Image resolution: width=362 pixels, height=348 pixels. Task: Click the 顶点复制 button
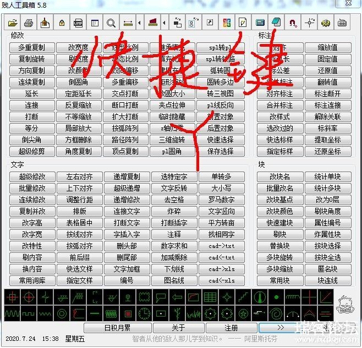(x=125, y=151)
